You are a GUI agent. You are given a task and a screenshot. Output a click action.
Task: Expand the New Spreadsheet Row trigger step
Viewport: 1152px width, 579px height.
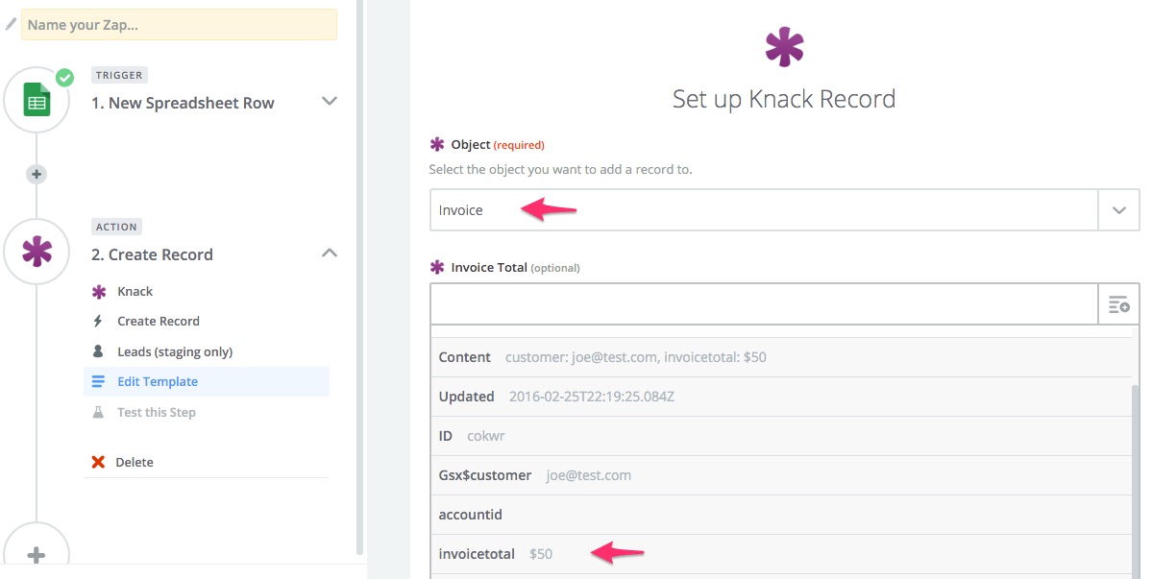coord(330,101)
